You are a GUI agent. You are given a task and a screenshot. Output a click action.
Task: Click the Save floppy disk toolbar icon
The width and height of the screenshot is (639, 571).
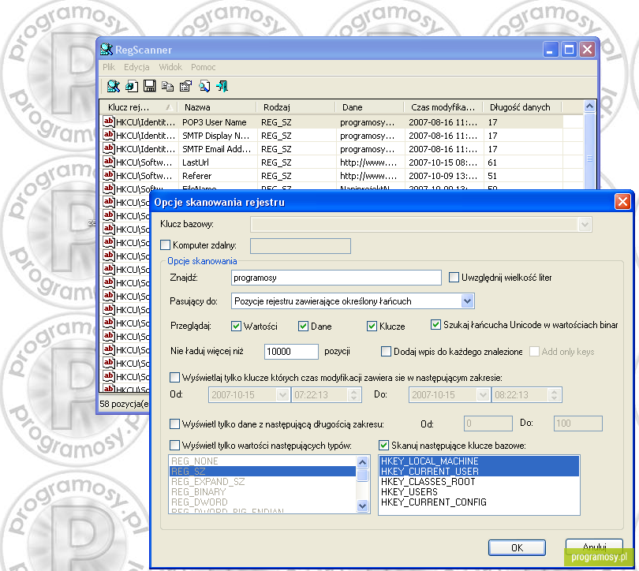pos(150,86)
